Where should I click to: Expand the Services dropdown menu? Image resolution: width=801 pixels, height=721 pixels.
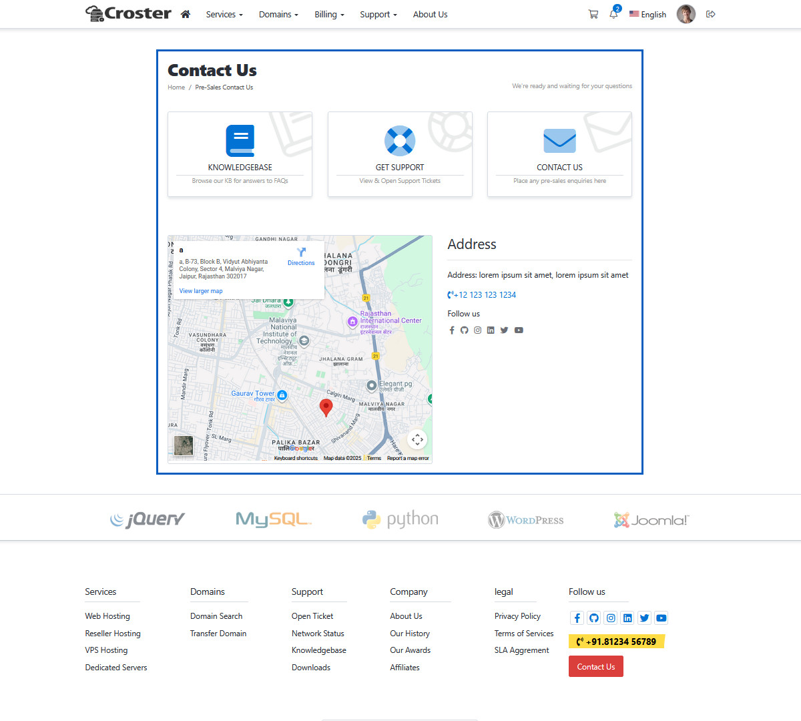[224, 14]
